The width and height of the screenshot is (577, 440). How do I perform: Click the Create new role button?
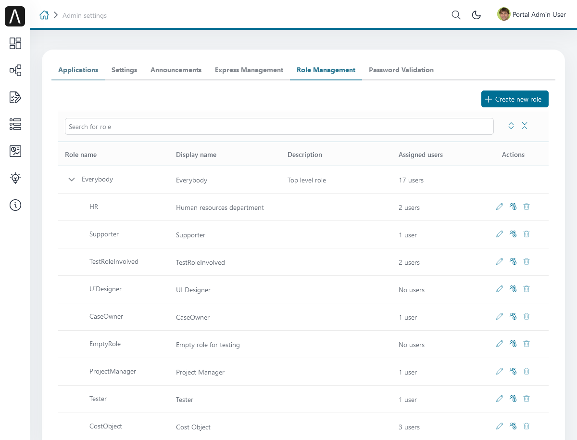(x=515, y=99)
